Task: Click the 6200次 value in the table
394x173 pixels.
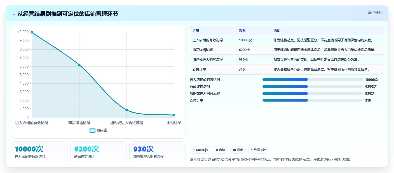Action: (x=245, y=50)
